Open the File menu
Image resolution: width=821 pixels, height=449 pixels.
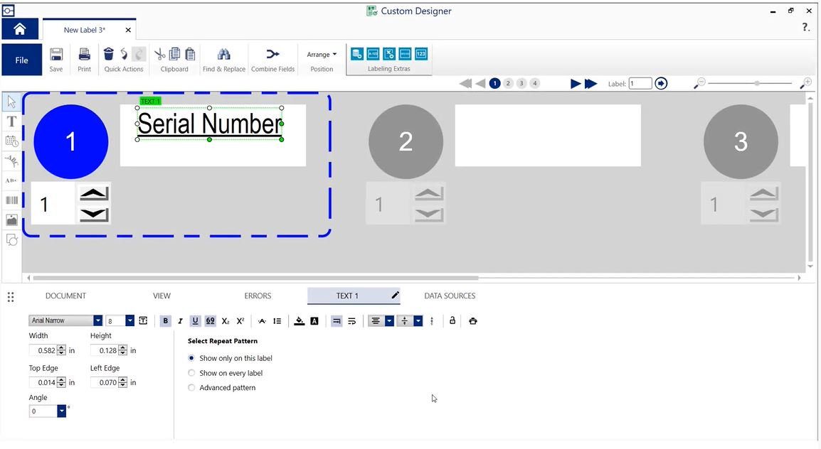point(21,60)
